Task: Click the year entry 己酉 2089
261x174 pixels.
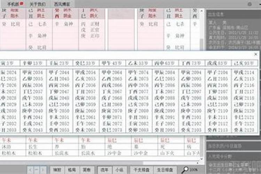Action: click(165, 104)
